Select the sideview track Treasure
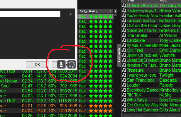This screenshot has width=181, height=117. coord(135,70)
